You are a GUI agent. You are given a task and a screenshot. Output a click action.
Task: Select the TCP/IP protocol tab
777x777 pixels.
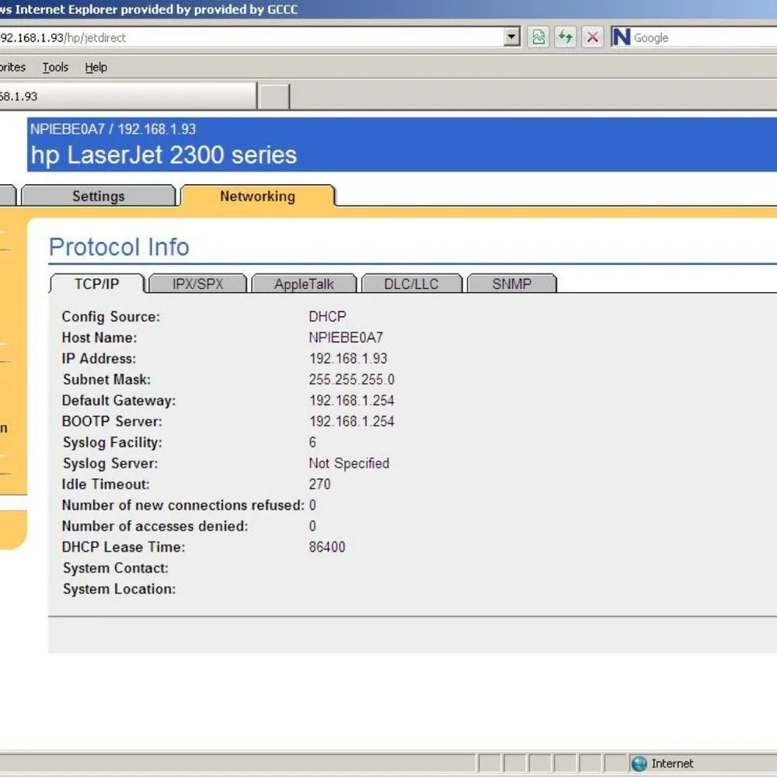coord(96,284)
